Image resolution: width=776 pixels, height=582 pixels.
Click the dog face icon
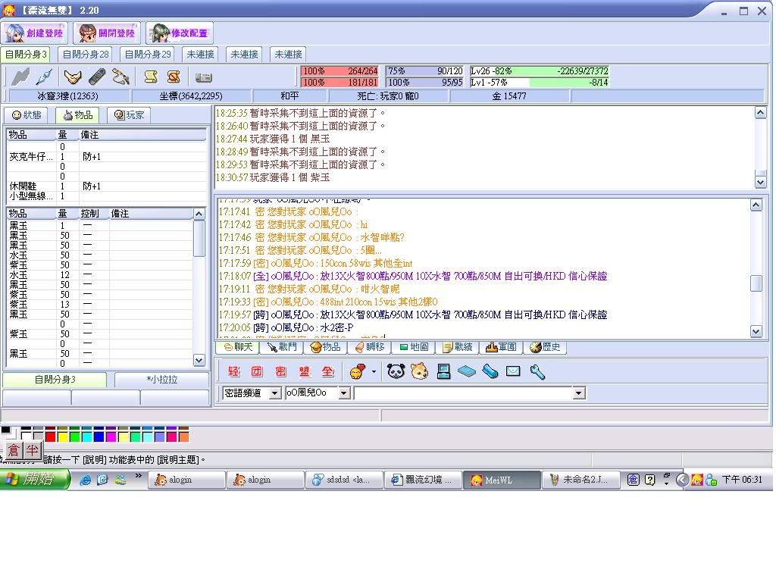pyautogui.click(x=419, y=371)
